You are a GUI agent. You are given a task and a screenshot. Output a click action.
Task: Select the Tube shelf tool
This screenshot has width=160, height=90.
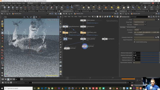[x=13, y=8]
